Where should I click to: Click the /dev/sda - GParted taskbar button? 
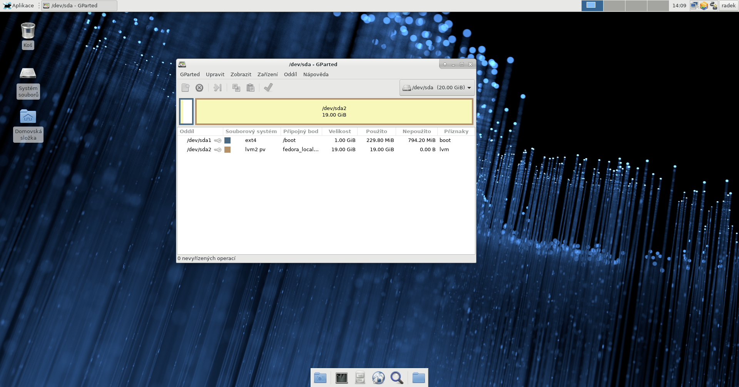79,5
